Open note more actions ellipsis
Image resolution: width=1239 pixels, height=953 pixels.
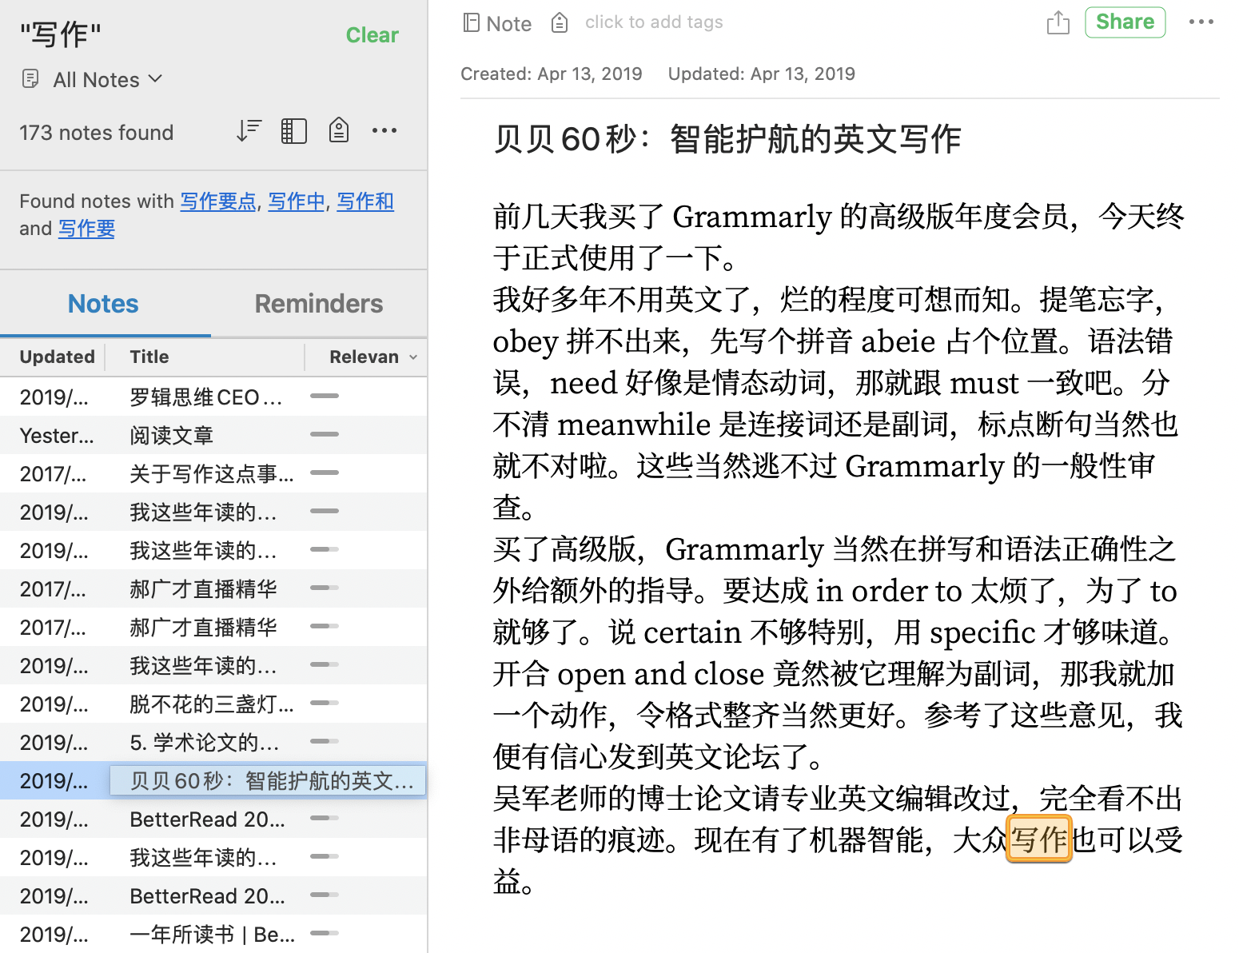click(x=1201, y=22)
